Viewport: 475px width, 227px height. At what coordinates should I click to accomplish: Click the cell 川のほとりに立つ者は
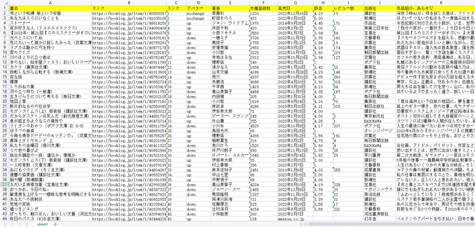tap(50, 57)
